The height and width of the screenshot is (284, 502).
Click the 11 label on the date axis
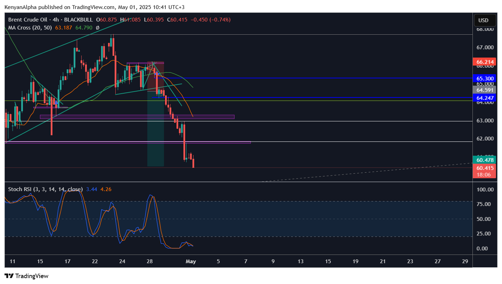(x=13, y=261)
